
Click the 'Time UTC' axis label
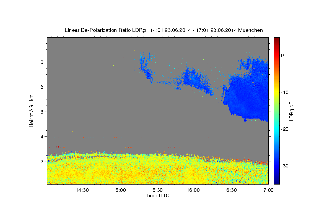157,196
